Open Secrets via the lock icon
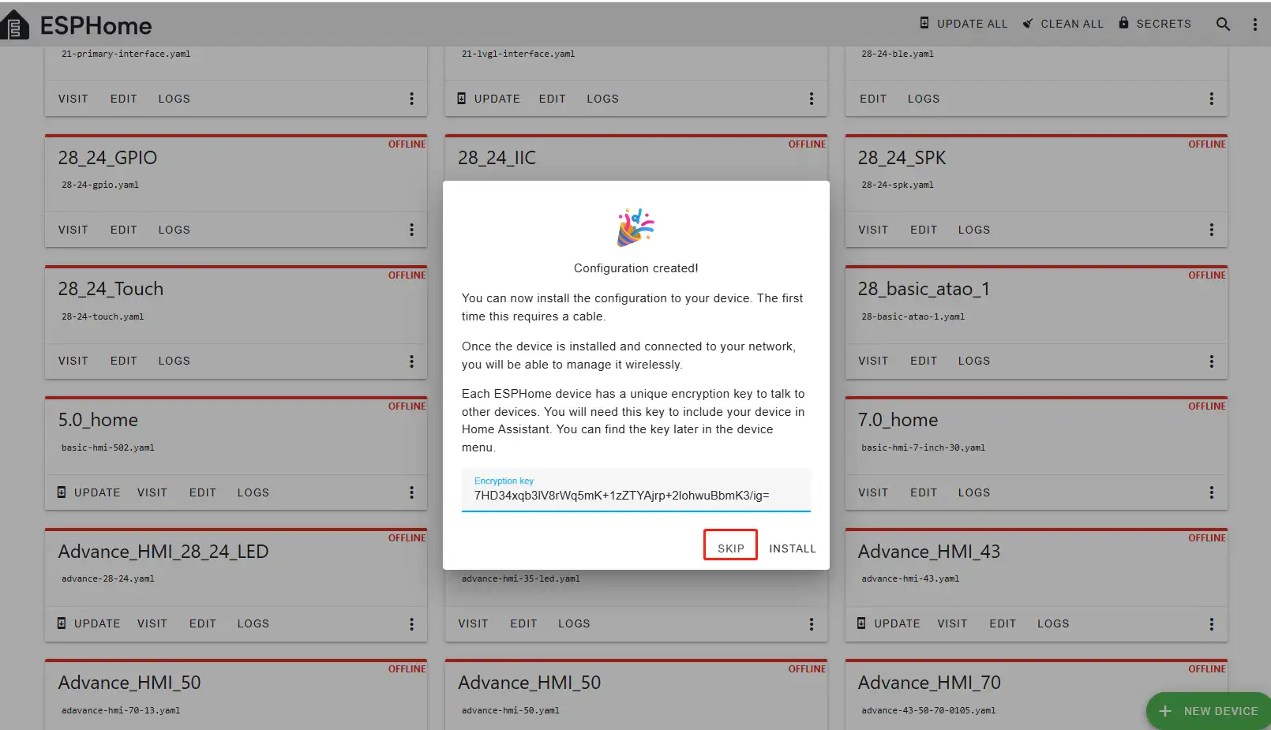Image resolution: width=1271 pixels, height=730 pixels. tap(1123, 23)
